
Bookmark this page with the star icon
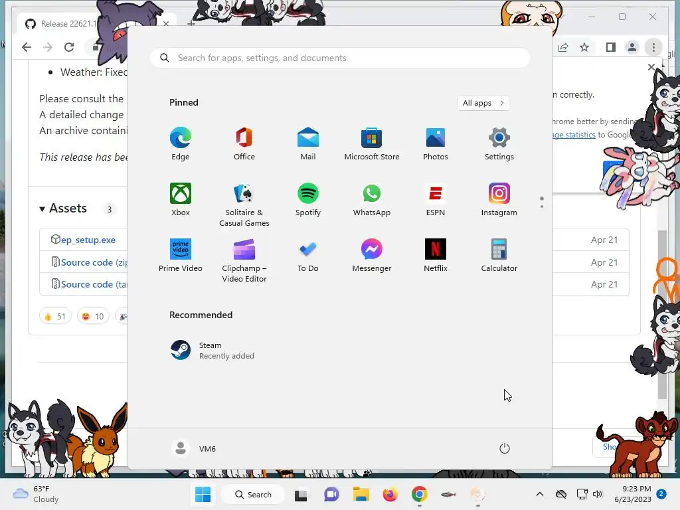584,47
